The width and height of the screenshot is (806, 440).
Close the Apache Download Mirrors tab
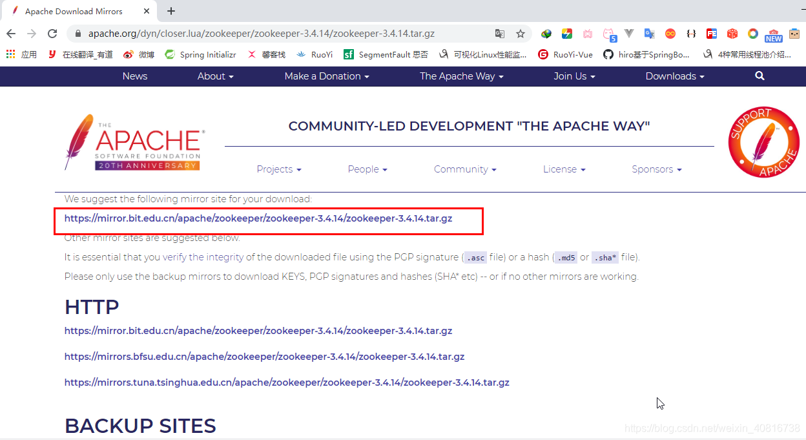click(x=147, y=11)
